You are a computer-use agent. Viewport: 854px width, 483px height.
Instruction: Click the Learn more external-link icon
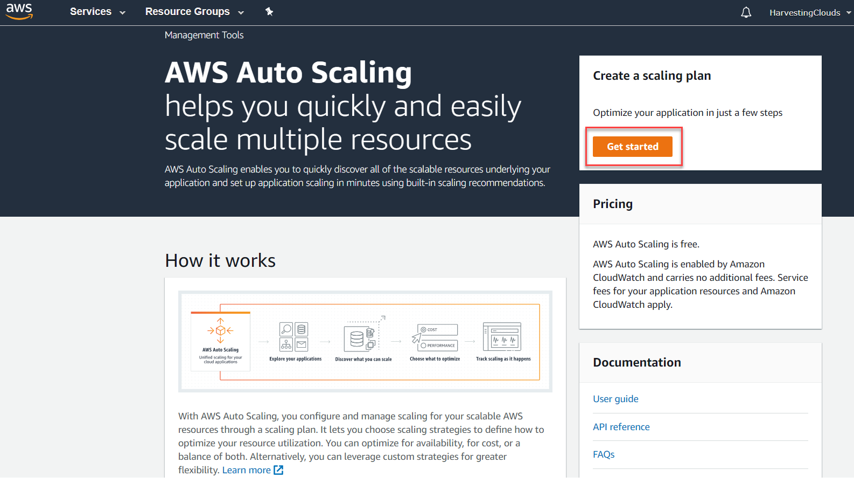(x=278, y=470)
